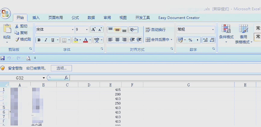
Task: Open Print Preview from quick access toolbar
Action: 28,58
